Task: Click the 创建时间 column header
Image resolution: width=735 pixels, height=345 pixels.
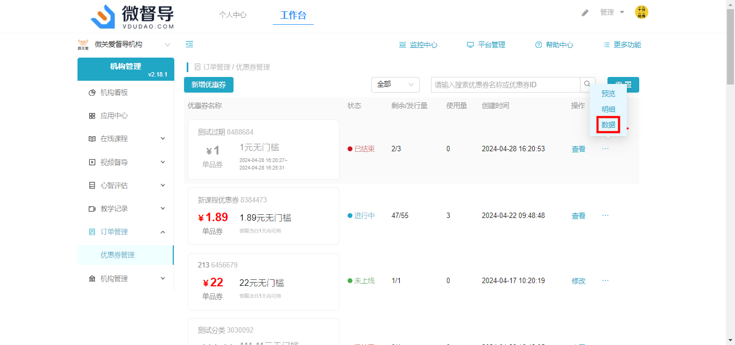Action: coord(496,106)
